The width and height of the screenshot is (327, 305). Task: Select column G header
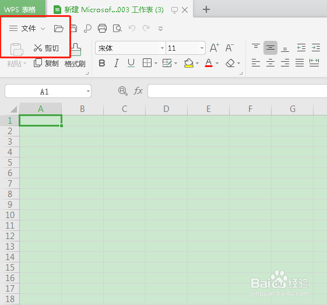292,109
